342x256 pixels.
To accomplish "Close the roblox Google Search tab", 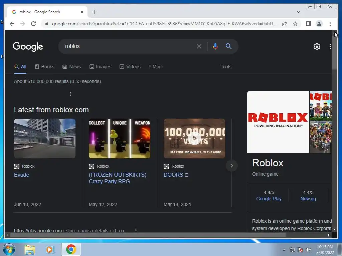I will (82, 12).
